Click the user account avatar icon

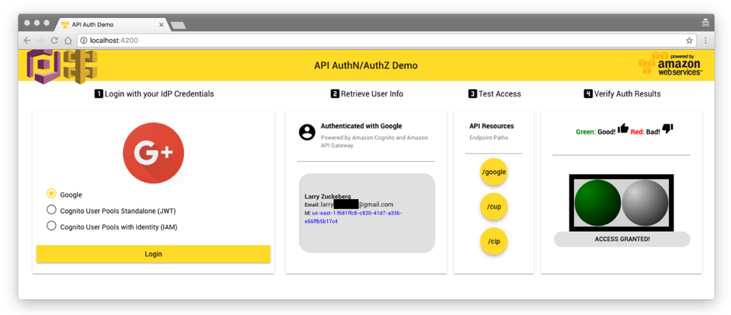pyautogui.click(x=307, y=132)
